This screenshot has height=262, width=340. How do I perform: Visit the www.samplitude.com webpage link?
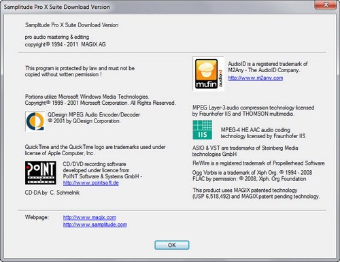[95, 225]
